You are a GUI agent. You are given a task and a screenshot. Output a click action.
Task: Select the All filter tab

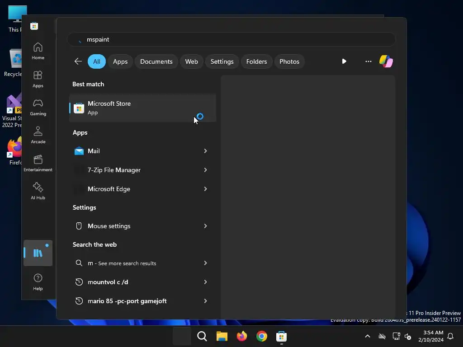[x=97, y=61]
